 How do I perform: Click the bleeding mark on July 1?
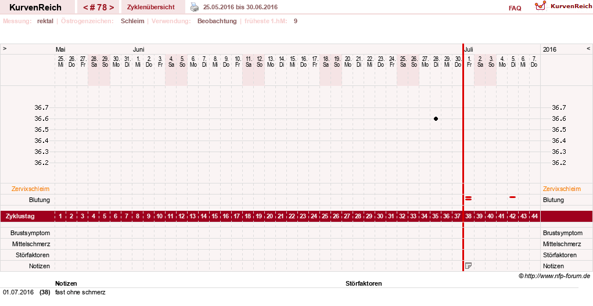[x=468, y=198]
